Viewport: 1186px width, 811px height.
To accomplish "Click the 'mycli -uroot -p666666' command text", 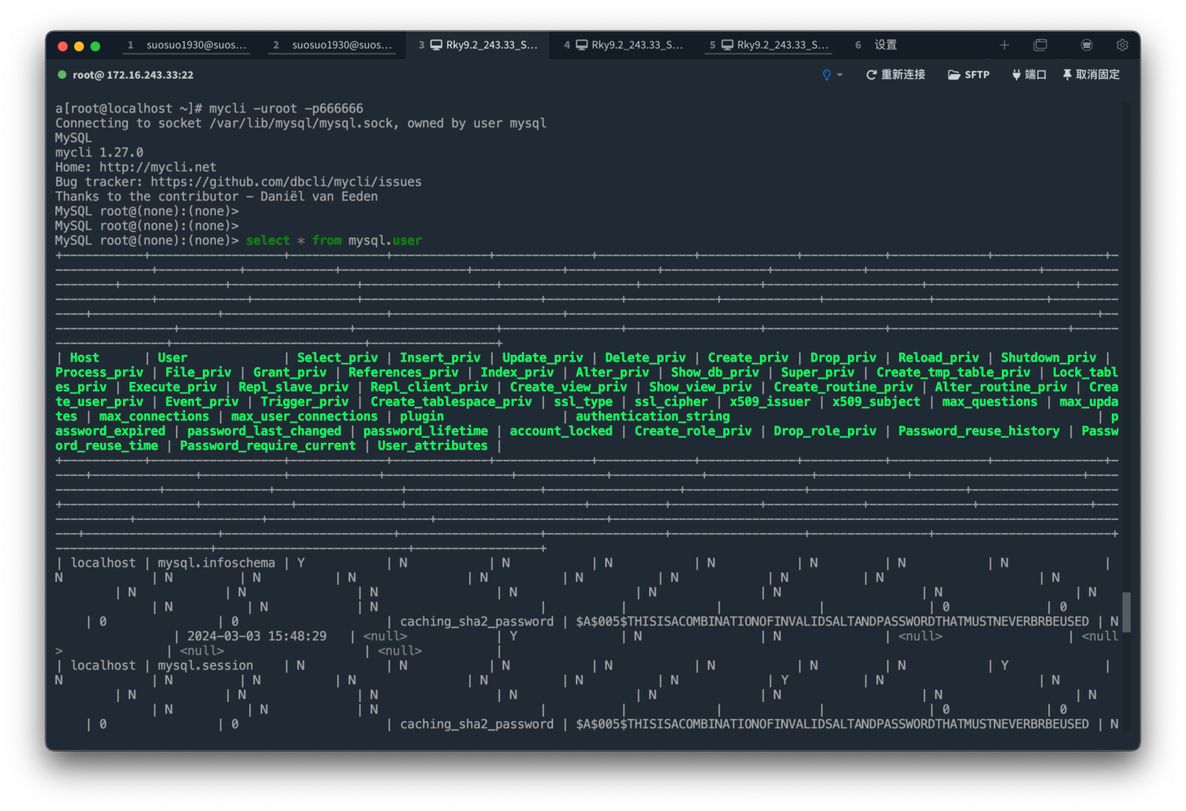I will coord(286,108).
